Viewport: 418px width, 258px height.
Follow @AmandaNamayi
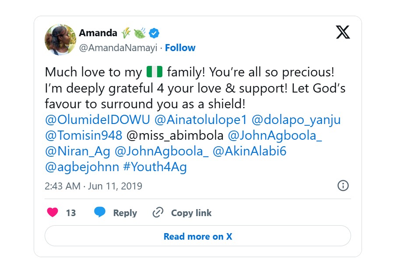[180, 48]
